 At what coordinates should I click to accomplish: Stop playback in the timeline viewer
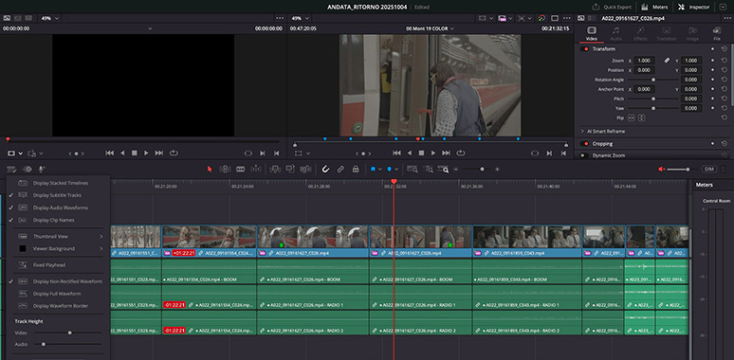point(421,153)
